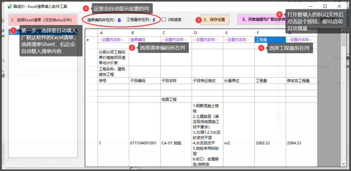The height and width of the screenshot is (171, 351).
Task: Click the red number 6 annotation marker
Action: (x=279, y=14)
